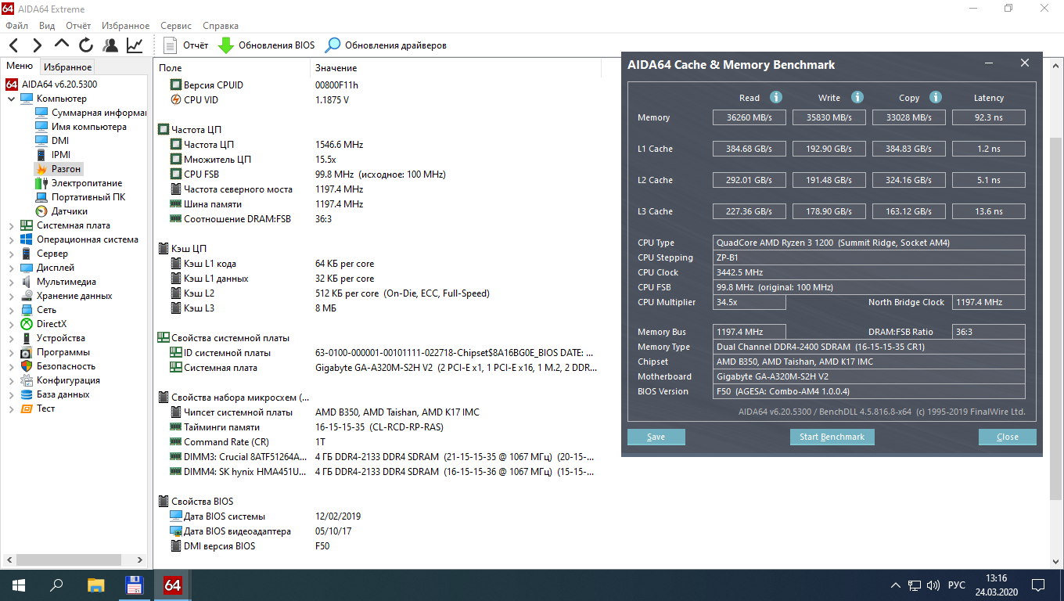The width and height of the screenshot is (1064, 601).
Task: Expand the Сервер tree node
Action: click(11, 254)
